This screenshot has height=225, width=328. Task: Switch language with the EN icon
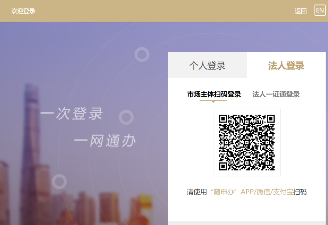[320, 10]
